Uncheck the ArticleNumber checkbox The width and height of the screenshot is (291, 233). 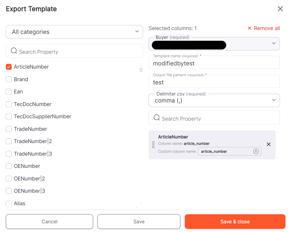pos(9,67)
